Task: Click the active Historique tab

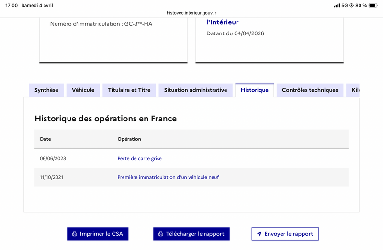Action: coord(255,90)
